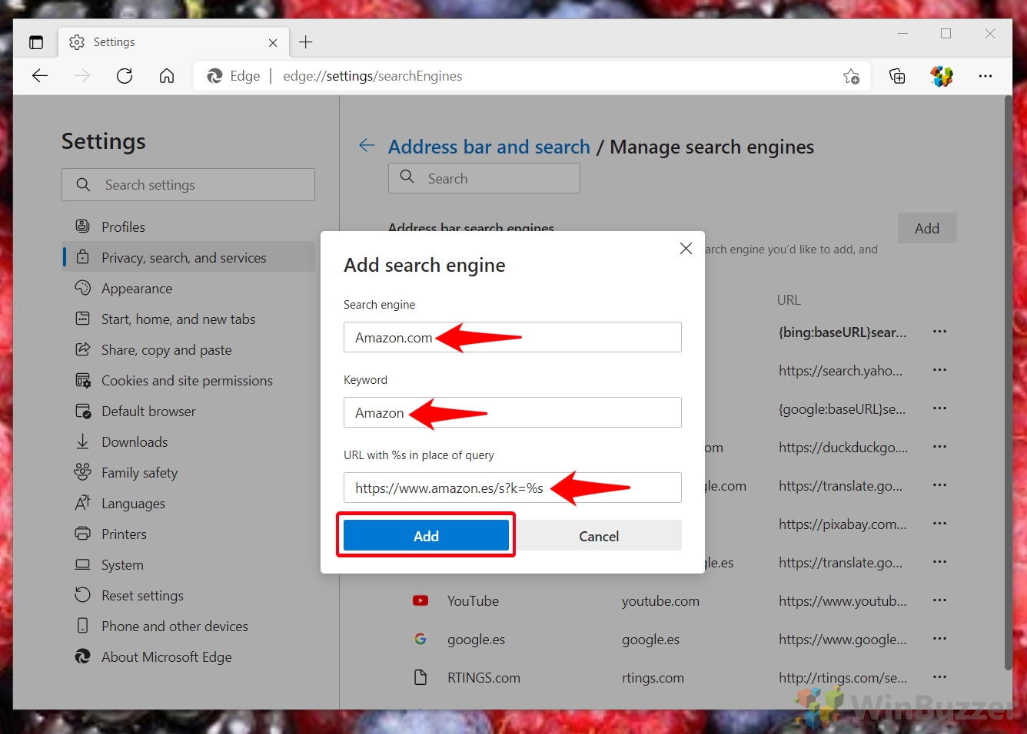Select the youtube.com keyword cell
Screen dimensions: 1027x734
click(x=660, y=601)
